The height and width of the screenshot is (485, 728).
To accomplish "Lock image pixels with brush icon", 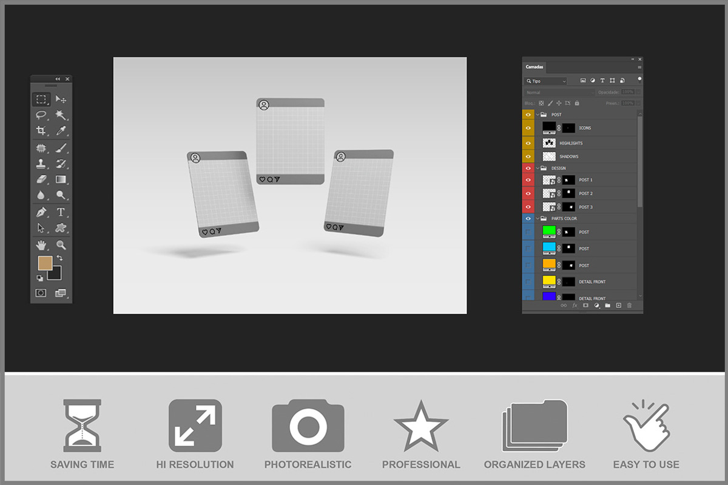I will pyautogui.click(x=550, y=104).
